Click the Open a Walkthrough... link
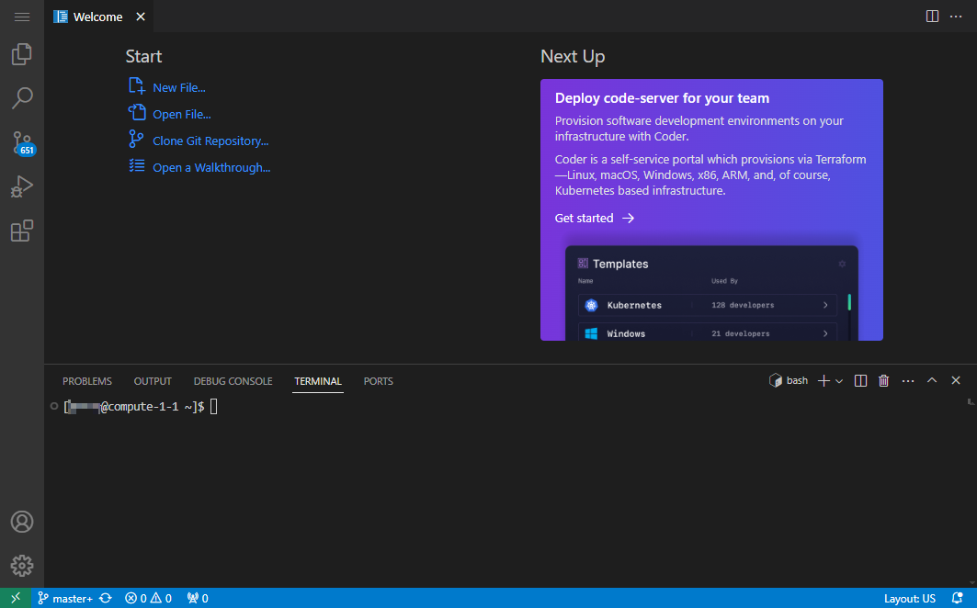 (211, 167)
